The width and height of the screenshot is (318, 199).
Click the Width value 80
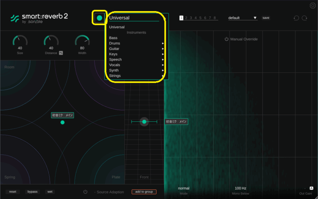82,48
